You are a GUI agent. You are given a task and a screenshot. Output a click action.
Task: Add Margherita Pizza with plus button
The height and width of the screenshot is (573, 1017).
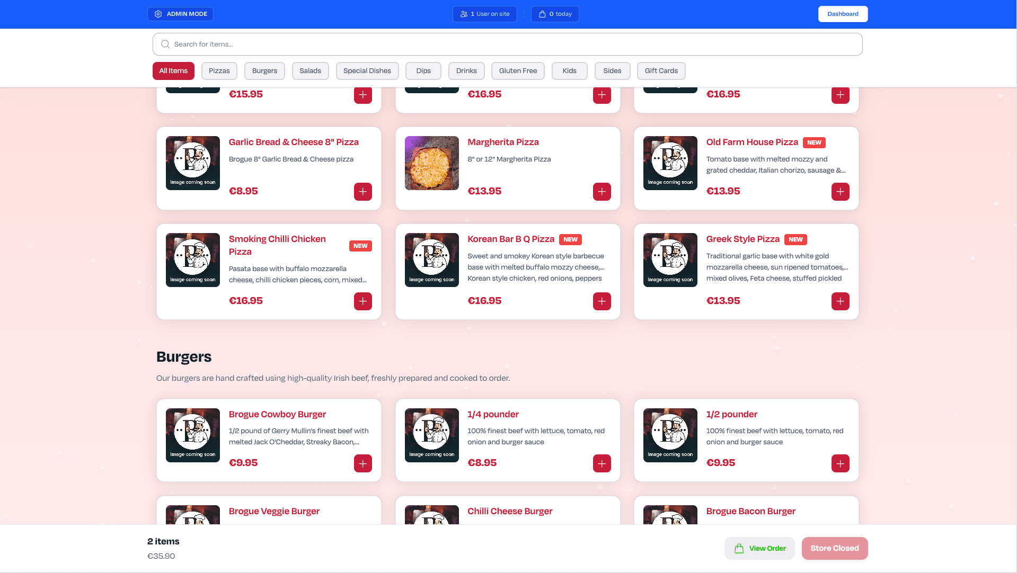602,192
